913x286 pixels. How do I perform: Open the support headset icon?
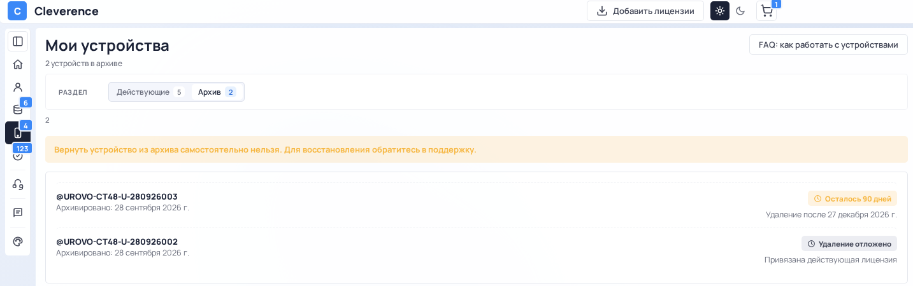(18, 184)
